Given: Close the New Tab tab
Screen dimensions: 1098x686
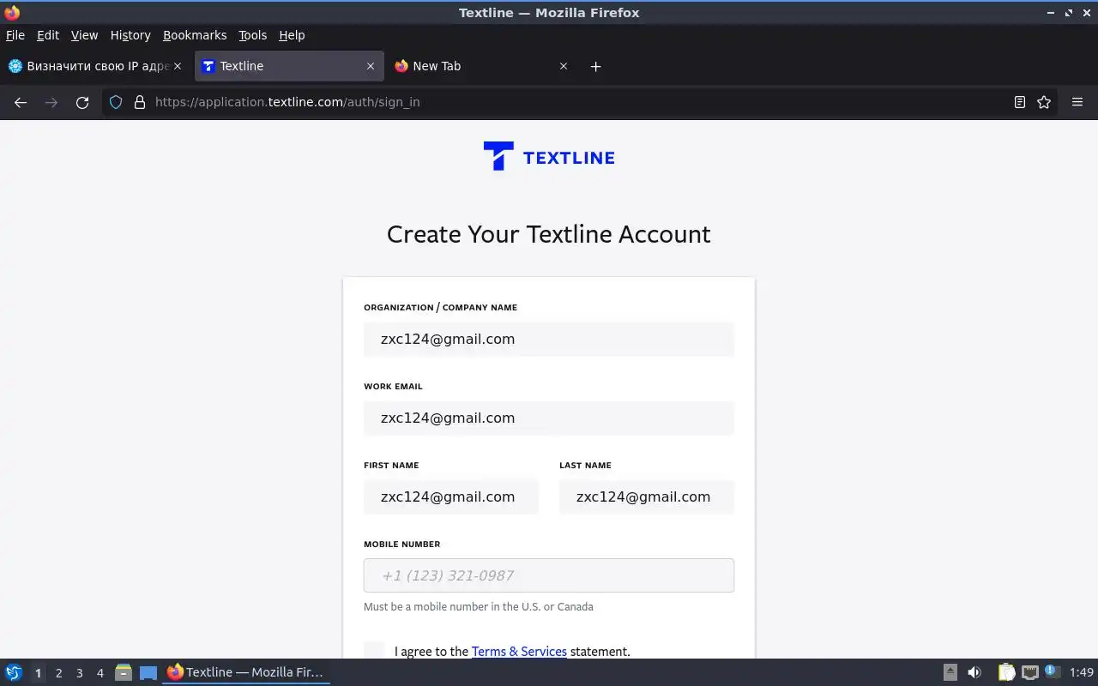Looking at the screenshot, I should point(564,66).
